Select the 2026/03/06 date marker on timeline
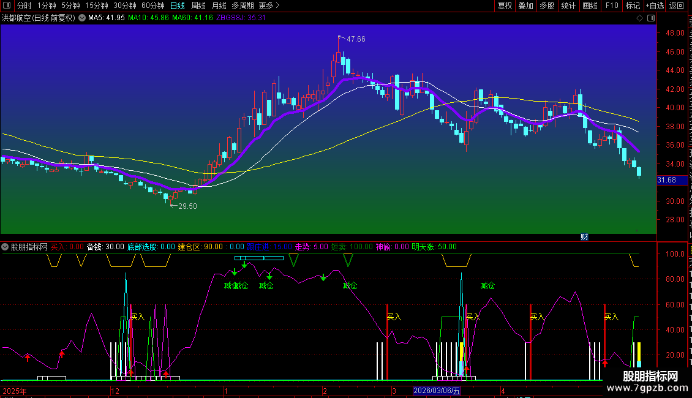This screenshot has height=398, width=692. click(x=437, y=391)
